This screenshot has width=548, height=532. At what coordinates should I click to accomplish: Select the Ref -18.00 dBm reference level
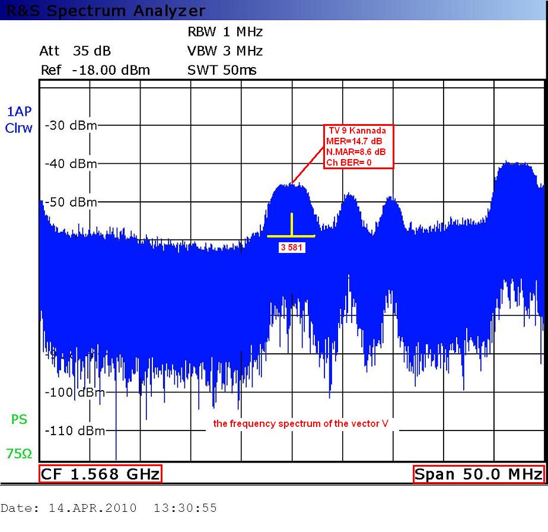pos(95,70)
